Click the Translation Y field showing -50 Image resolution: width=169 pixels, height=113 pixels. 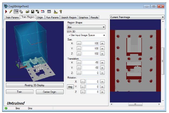point(91,68)
